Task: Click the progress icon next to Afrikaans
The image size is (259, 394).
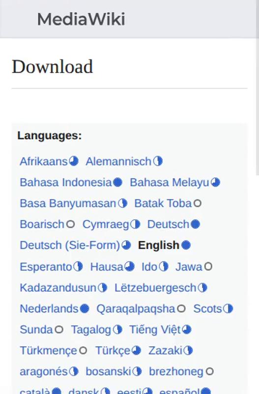Action: (x=74, y=161)
